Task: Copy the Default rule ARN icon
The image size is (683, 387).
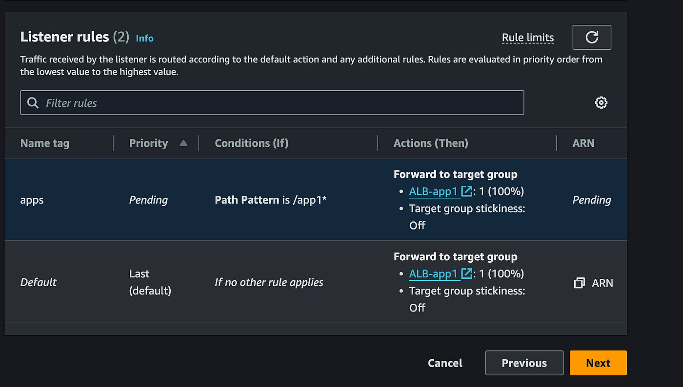Action: (x=580, y=283)
